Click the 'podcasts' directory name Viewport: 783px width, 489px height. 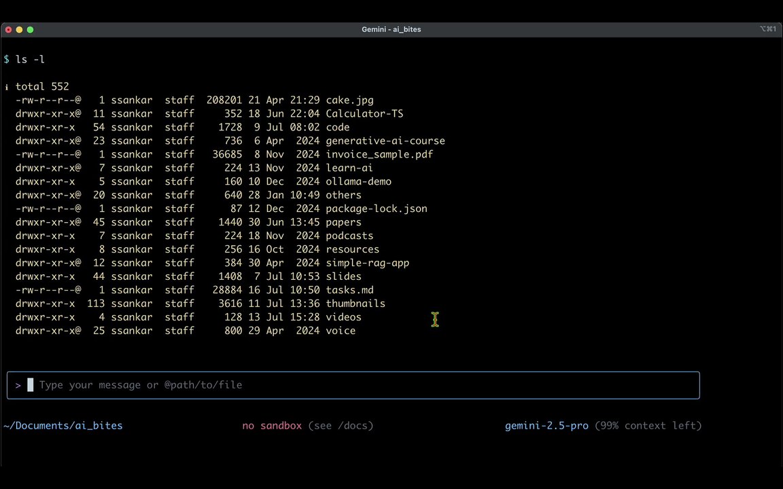[349, 236]
